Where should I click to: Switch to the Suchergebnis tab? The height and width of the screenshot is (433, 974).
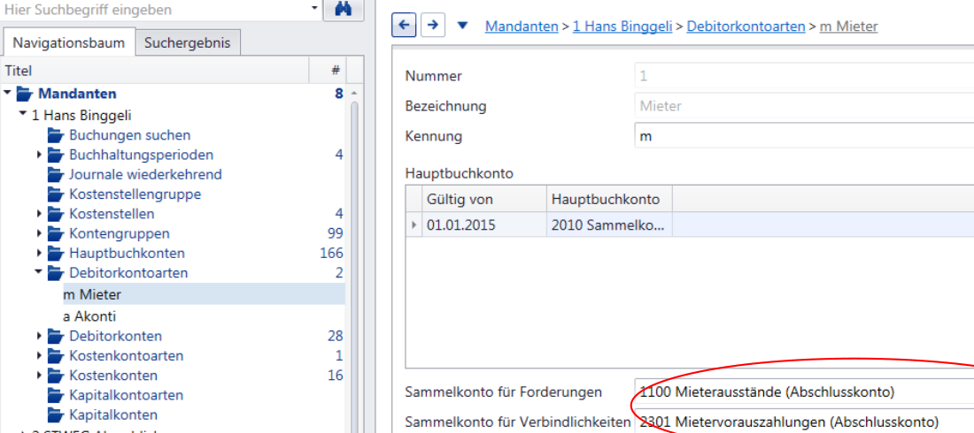point(188,42)
